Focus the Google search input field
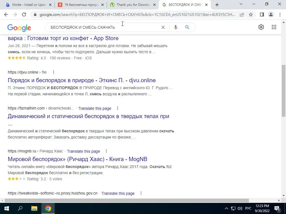Image resolution: width=286 pixels, height=214 pixels. click(104, 27)
